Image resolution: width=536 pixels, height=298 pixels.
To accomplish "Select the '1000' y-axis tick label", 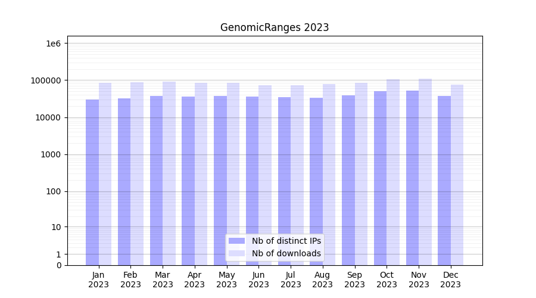I will pos(51,154).
